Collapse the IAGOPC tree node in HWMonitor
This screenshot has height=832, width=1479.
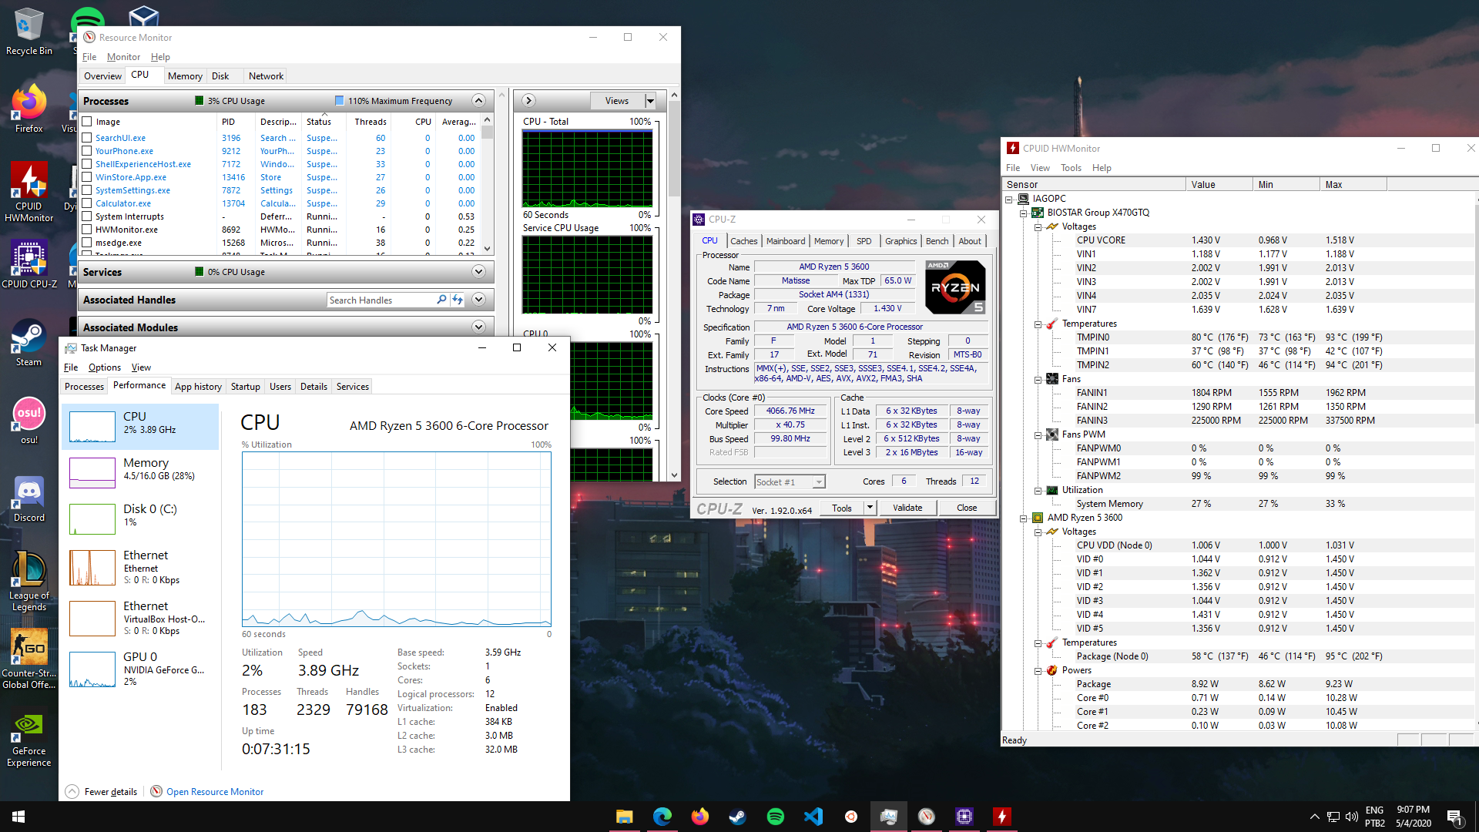pyautogui.click(x=1008, y=199)
